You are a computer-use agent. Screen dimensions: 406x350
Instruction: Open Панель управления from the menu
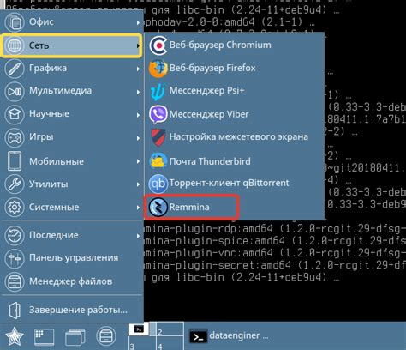tap(72, 258)
